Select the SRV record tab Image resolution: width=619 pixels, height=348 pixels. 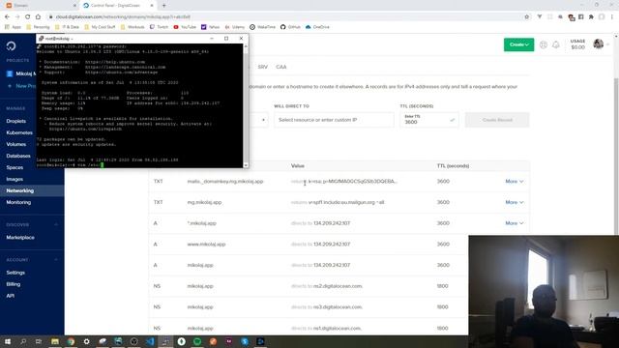pyautogui.click(x=262, y=67)
